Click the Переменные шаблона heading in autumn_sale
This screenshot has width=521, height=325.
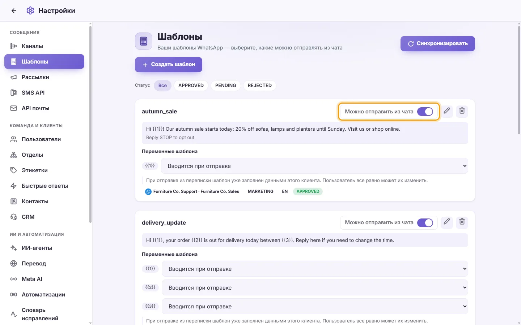coord(170,152)
